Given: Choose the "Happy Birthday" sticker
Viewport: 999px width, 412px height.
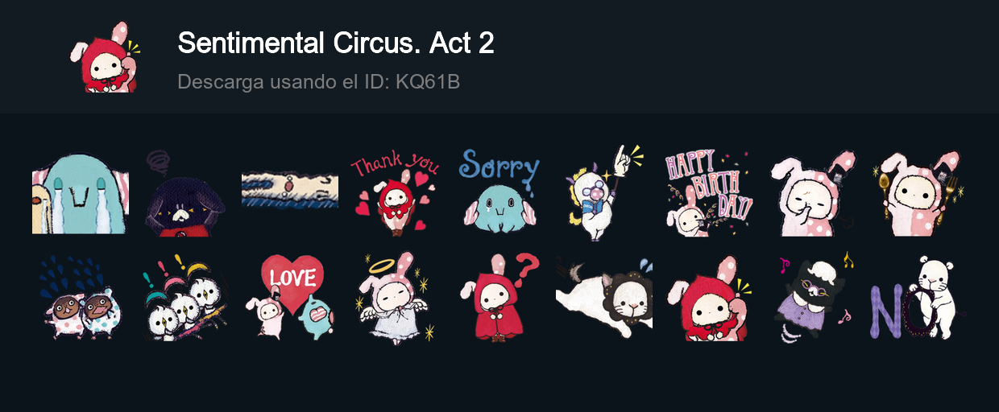Looking at the screenshot, I should click(x=709, y=192).
